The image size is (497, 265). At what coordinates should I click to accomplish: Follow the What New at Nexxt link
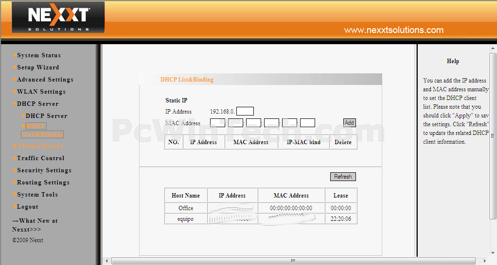(35, 225)
